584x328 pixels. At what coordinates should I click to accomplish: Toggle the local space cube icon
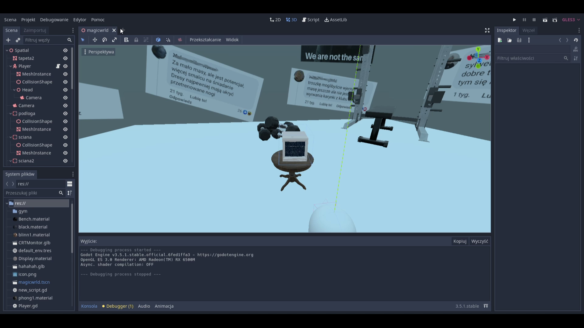[158, 40]
